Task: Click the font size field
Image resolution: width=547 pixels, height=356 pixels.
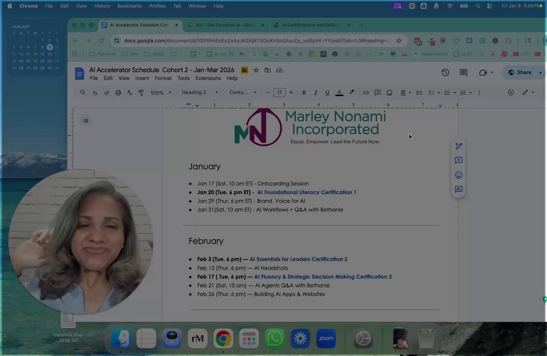Action: (x=279, y=92)
